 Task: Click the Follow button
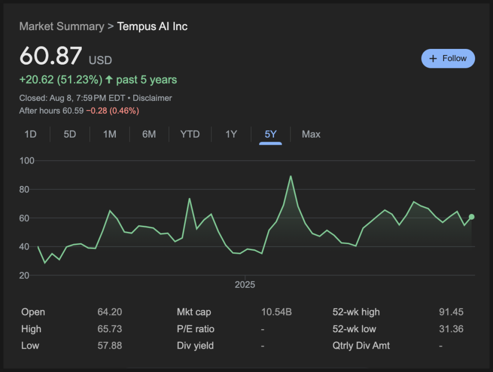pyautogui.click(x=448, y=59)
